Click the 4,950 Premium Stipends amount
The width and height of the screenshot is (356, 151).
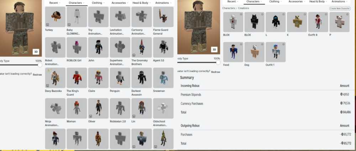pyautogui.click(x=345, y=94)
